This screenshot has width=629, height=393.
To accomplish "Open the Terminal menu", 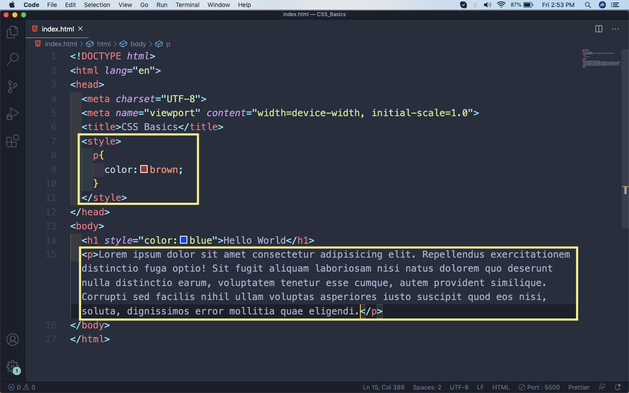I will (187, 5).
